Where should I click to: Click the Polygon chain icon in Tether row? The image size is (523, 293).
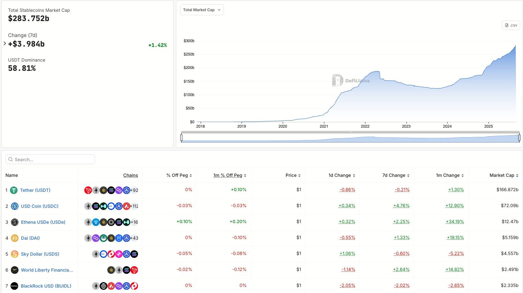(119, 190)
